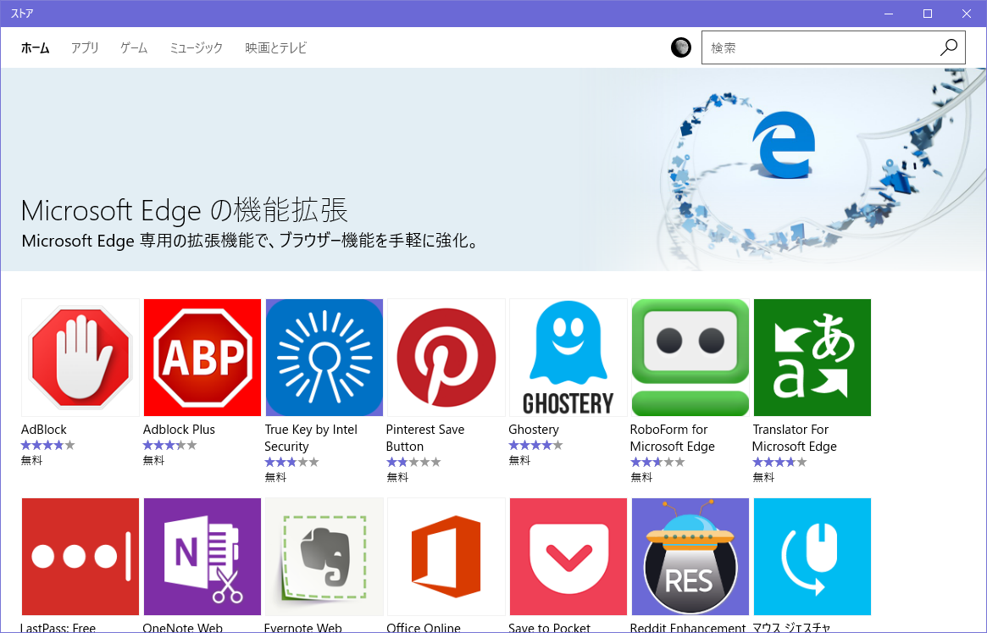Screen dimensions: 987x633
Task: Select True Key by Intel Security icon
Action: pos(324,358)
